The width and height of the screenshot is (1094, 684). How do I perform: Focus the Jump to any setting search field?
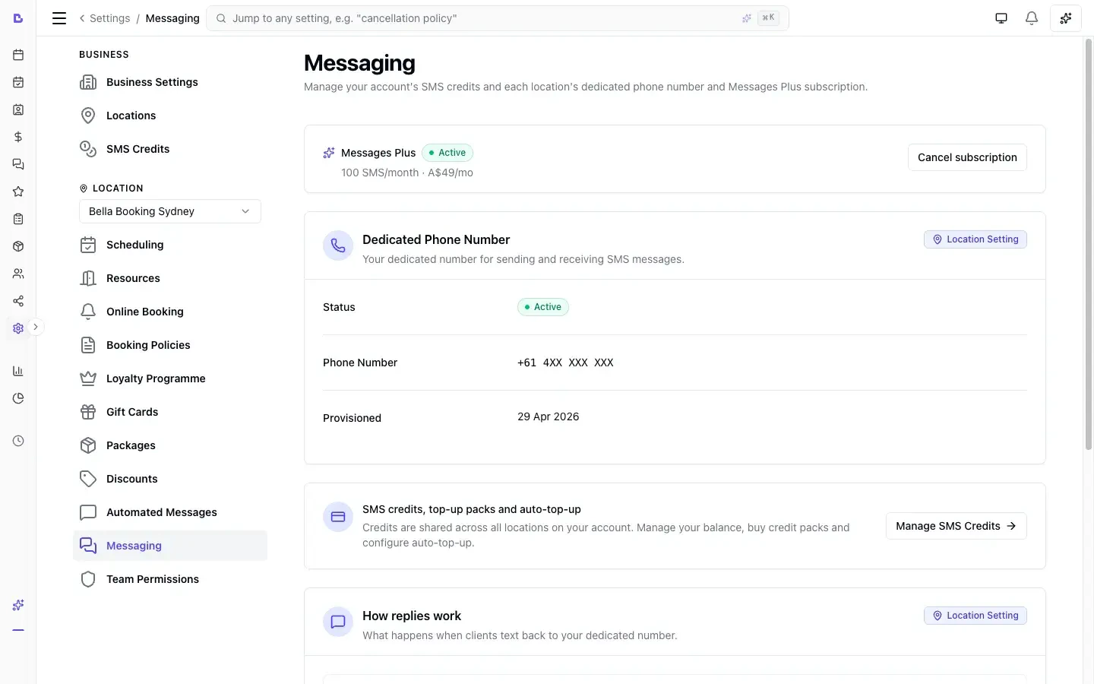(498, 18)
